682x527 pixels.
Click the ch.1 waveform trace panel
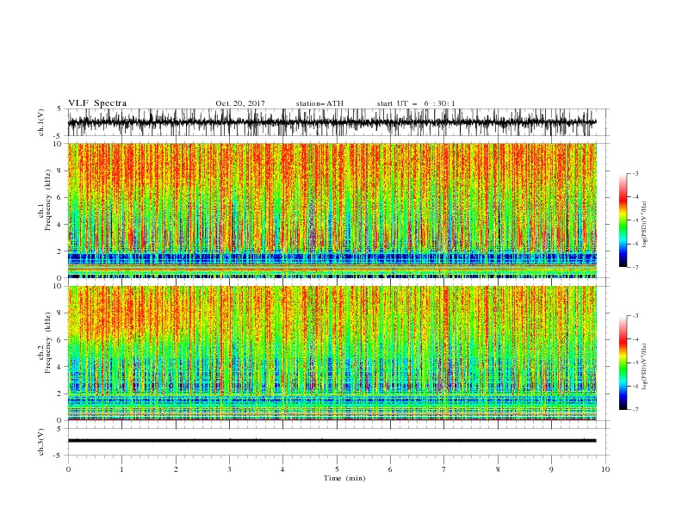click(338, 122)
